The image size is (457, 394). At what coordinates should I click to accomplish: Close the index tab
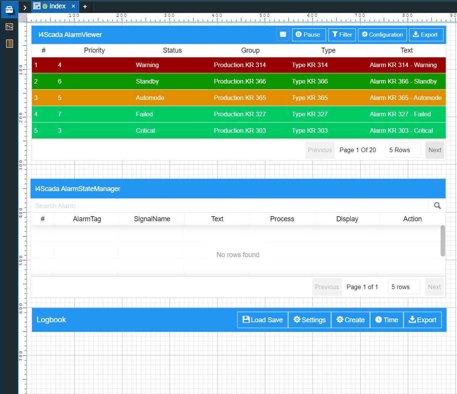tap(73, 6)
